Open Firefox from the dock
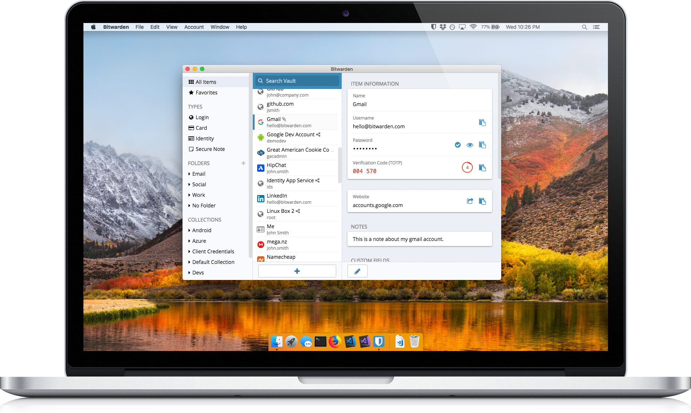This screenshot has width=691, height=413. point(335,342)
